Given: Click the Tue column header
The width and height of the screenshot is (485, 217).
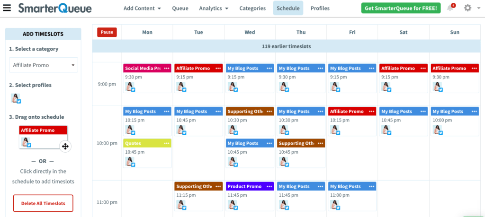Looking at the screenshot, I should [198, 32].
